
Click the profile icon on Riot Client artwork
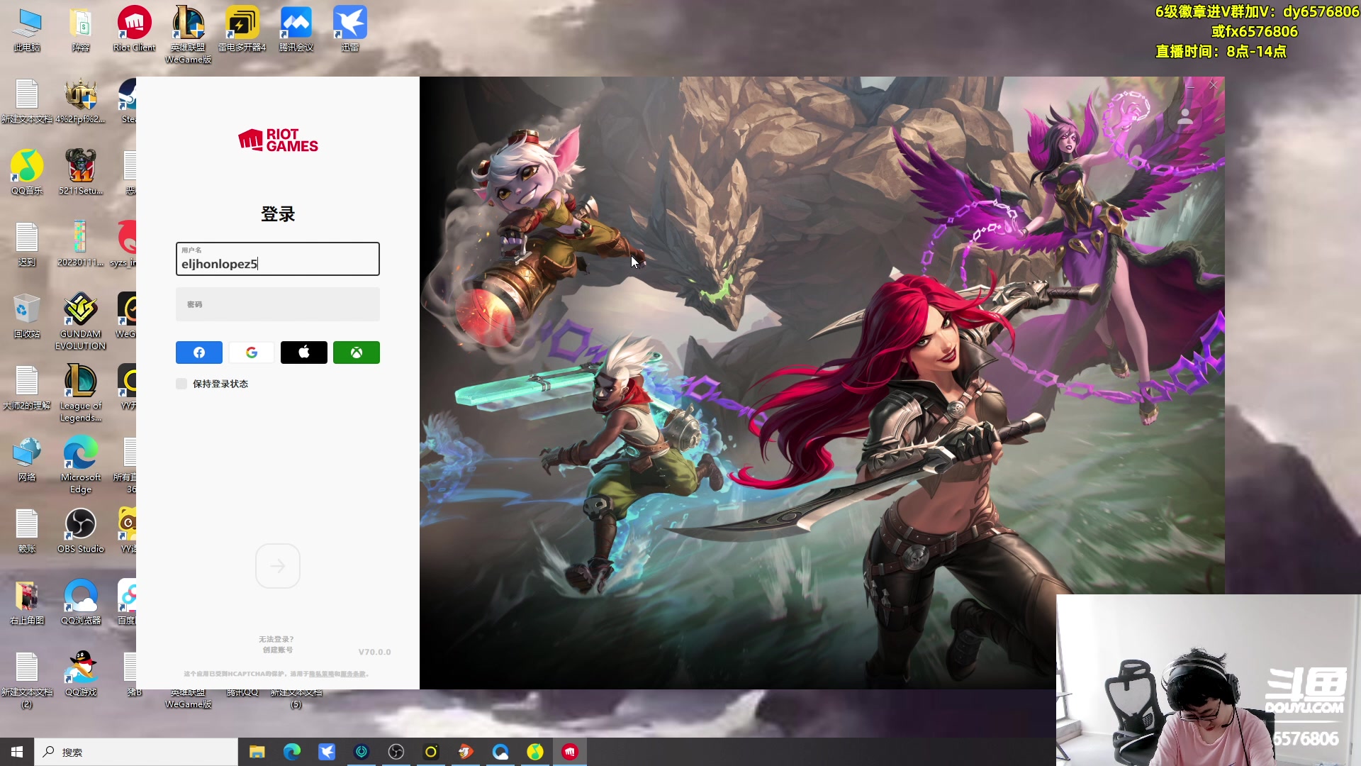click(1185, 117)
